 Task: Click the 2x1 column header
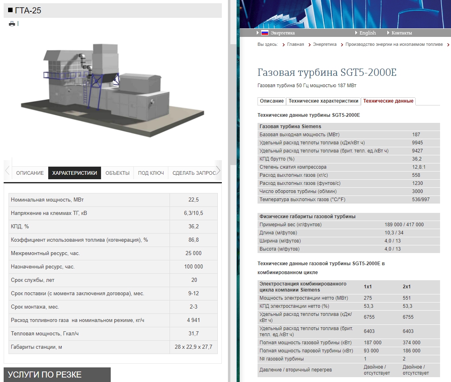coord(406,287)
